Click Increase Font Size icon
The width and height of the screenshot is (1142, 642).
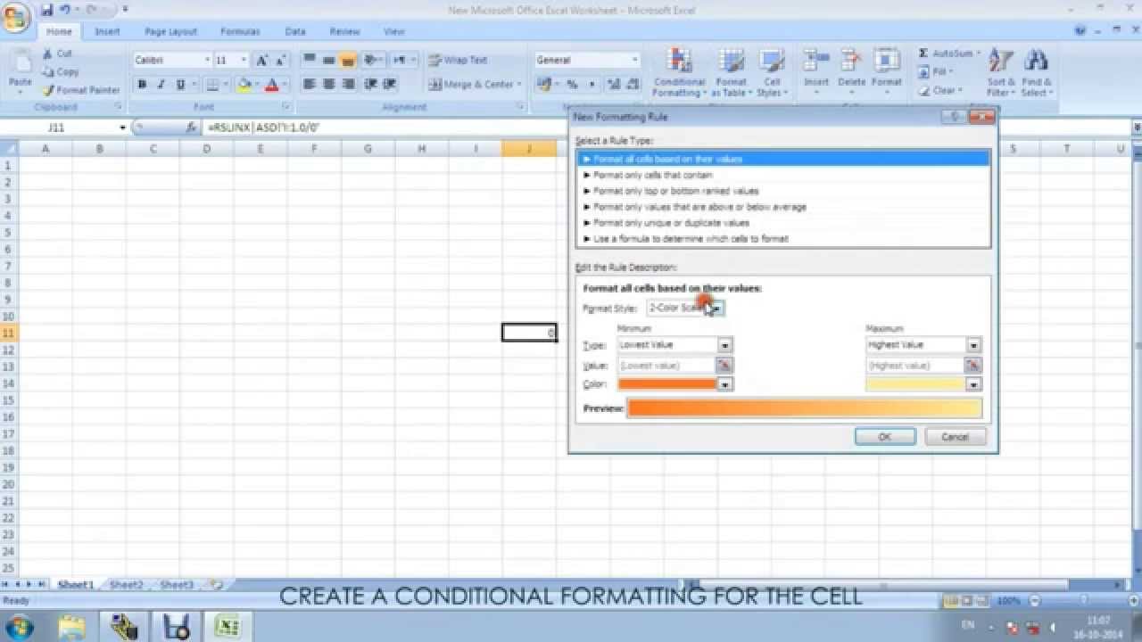pyautogui.click(x=262, y=61)
